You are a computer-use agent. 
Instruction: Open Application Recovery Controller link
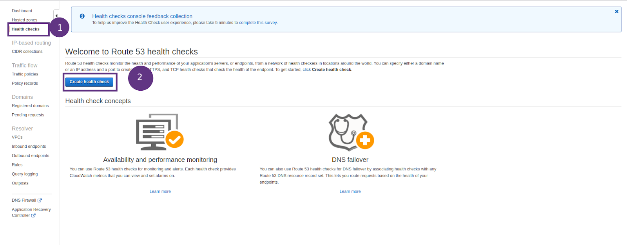pos(31,213)
